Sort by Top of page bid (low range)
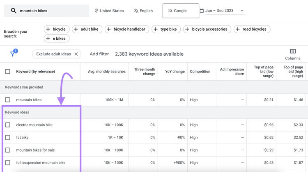308x172 pixels. click(x=264, y=72)
